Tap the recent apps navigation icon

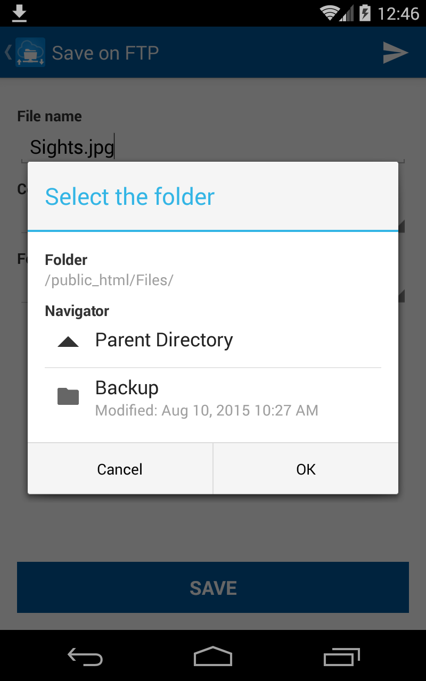click(x=341, y=657)
